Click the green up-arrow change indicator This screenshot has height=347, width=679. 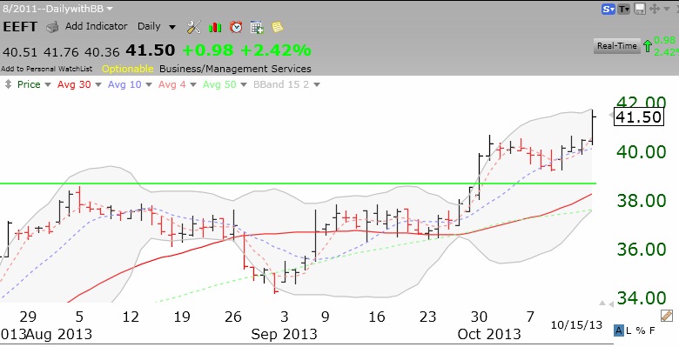648,46
